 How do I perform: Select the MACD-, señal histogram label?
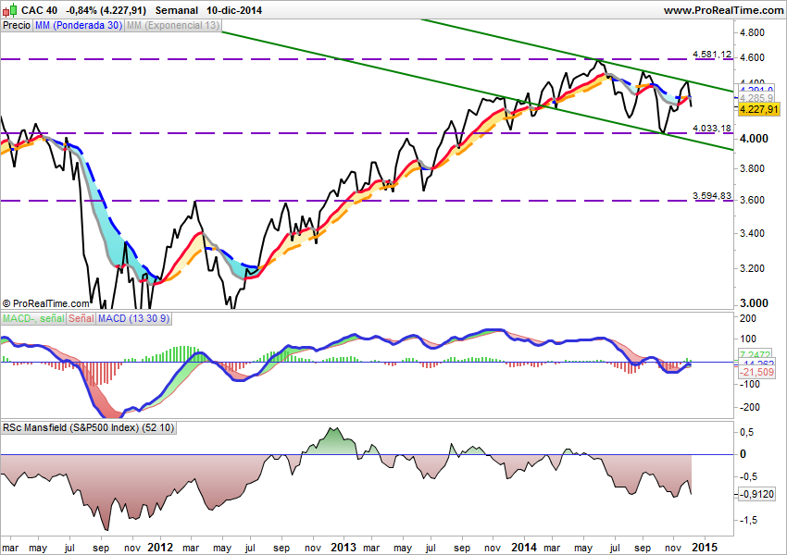pos(35,319)
